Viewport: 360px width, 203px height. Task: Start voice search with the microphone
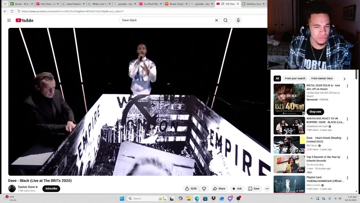click(238, 20)
